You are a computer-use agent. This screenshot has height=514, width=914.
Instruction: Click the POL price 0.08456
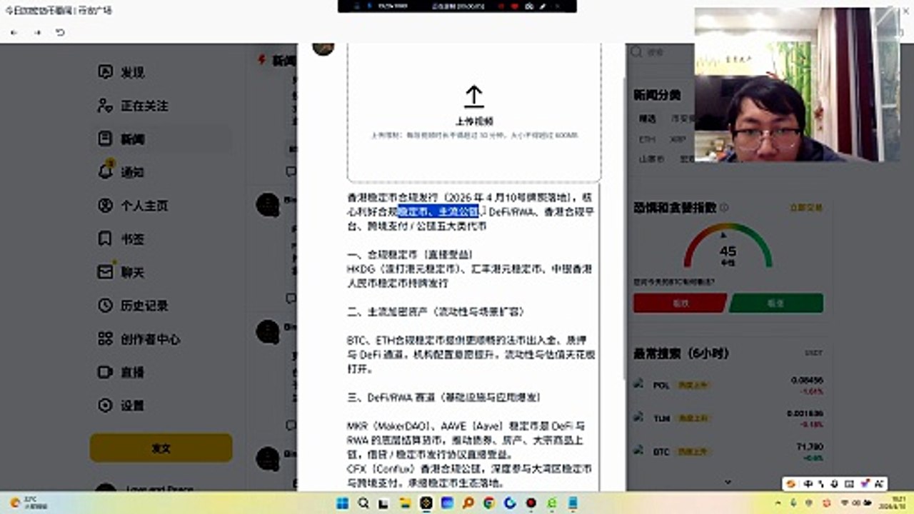807,381
